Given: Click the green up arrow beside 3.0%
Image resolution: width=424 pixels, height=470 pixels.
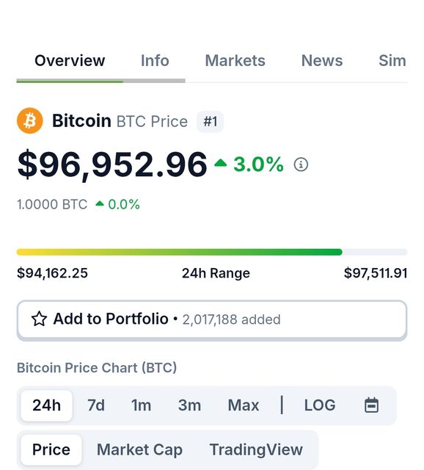Looking at the screenshot, I should tap(220, 163).
